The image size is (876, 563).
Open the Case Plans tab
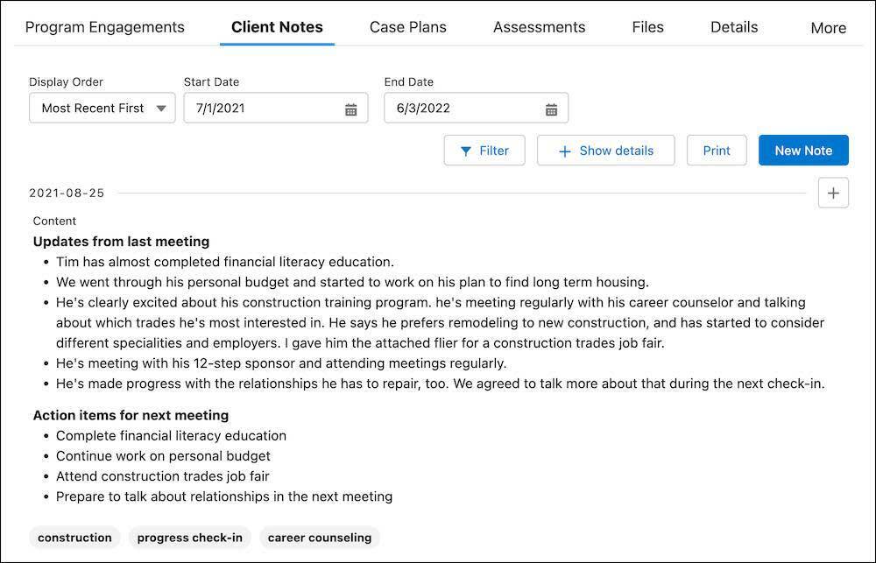(408, 27)
